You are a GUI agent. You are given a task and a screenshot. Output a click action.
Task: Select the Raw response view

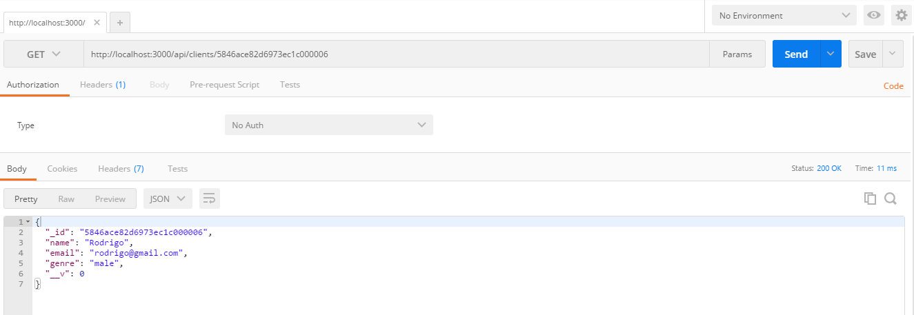[66, 199]
